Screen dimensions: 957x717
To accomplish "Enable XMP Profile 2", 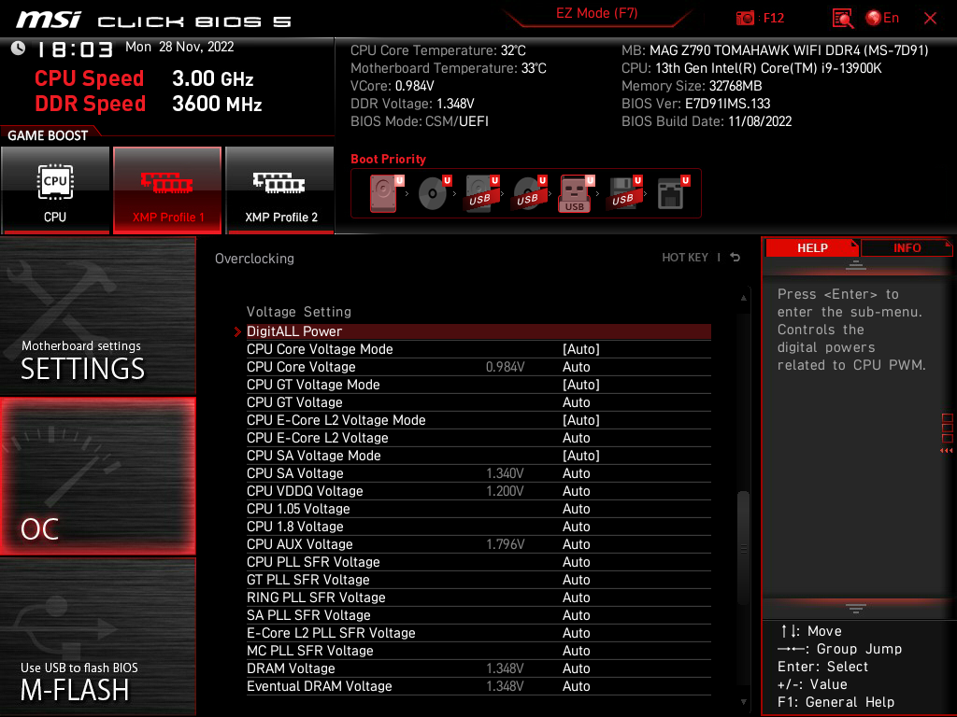I will [x=280, y=190].
